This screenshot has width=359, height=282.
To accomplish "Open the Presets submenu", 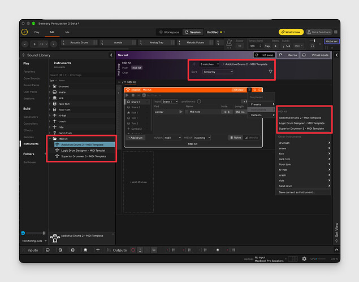I will pos(261,104).
